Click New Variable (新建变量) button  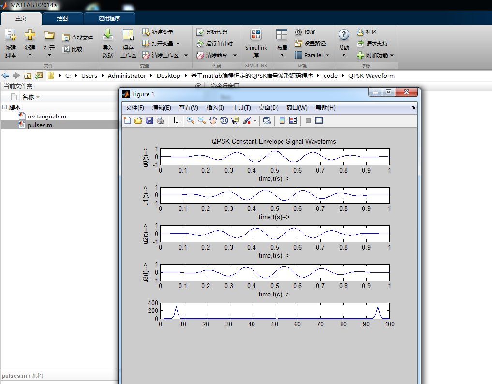point(158,32)
